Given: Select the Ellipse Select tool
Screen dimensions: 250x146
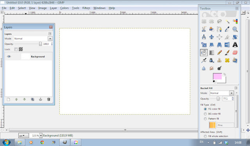Looking at the screenshot, I should (212, 21).
